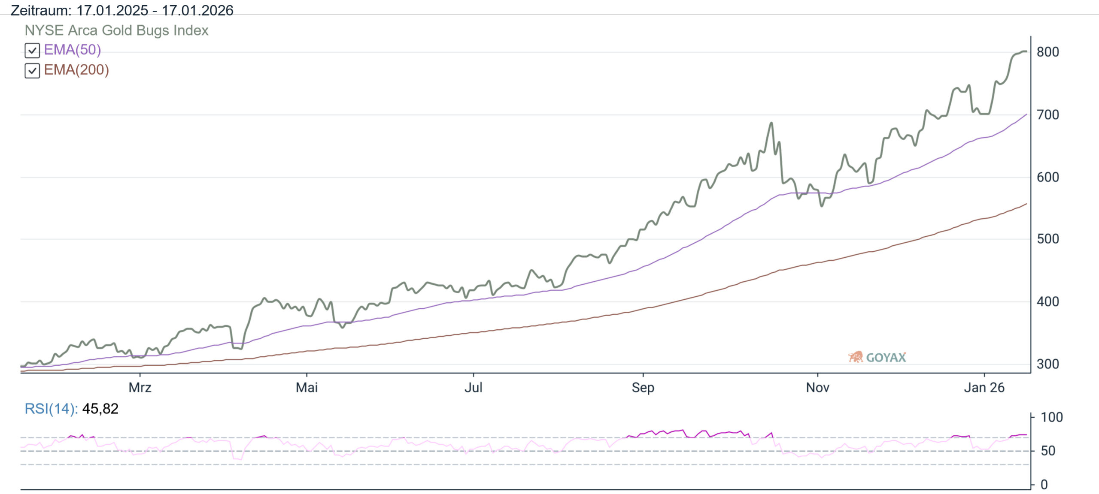Click the EMA(200) legend label
Screen dimensions: 1099x494
click(x=76, y=70)
